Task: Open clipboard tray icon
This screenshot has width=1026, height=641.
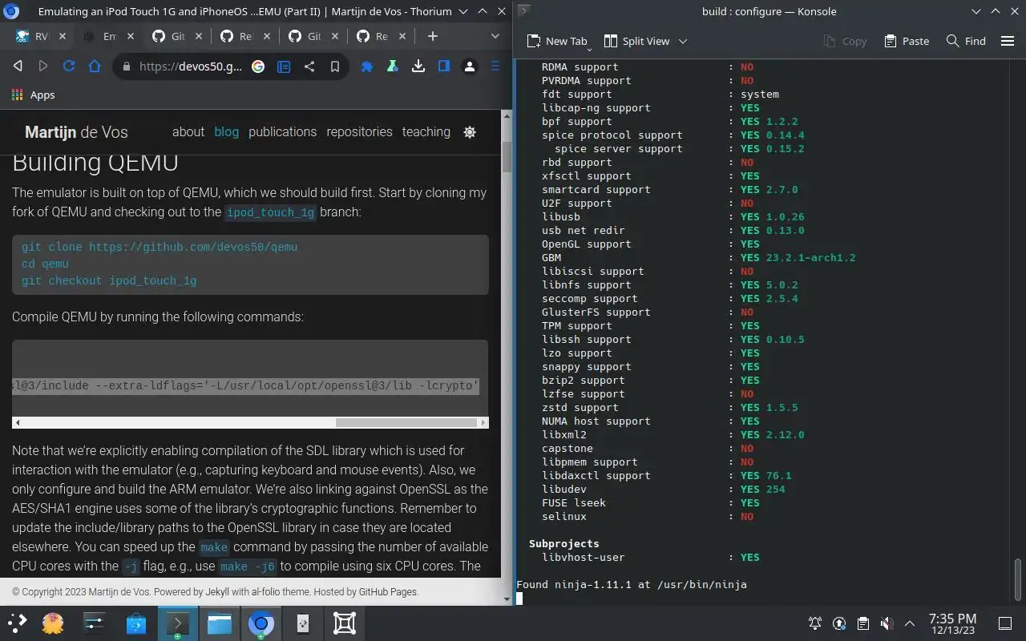Action: pyautogui.click(x=862, y=623)
